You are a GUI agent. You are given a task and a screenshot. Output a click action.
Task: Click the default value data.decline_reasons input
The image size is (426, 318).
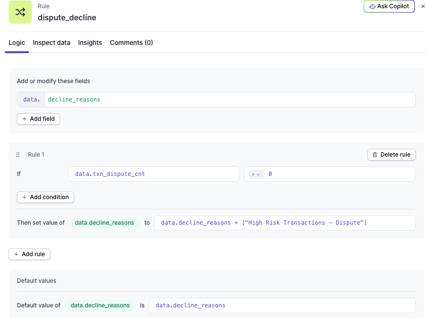click(282, 305)
